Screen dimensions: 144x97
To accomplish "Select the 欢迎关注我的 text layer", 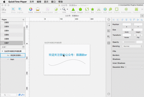I will [13, 55].
